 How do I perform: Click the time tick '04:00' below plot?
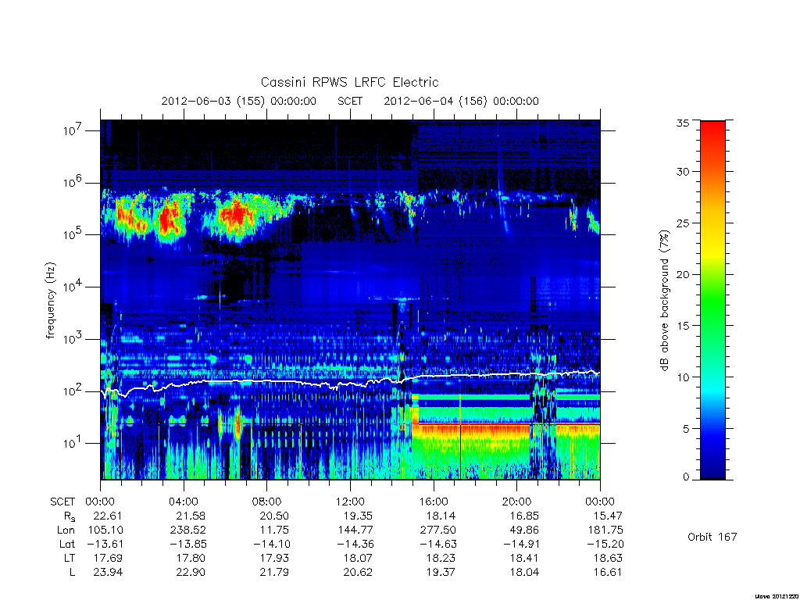184,502
